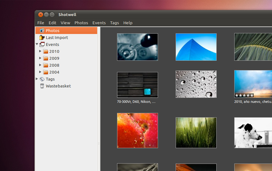Click the 2008 folder icon
Image resolution: width=272 pixels, height=171 pixels.
[46, 65]
